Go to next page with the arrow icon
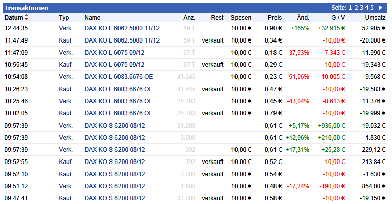 pyautogui.click(x=381, y=8)
